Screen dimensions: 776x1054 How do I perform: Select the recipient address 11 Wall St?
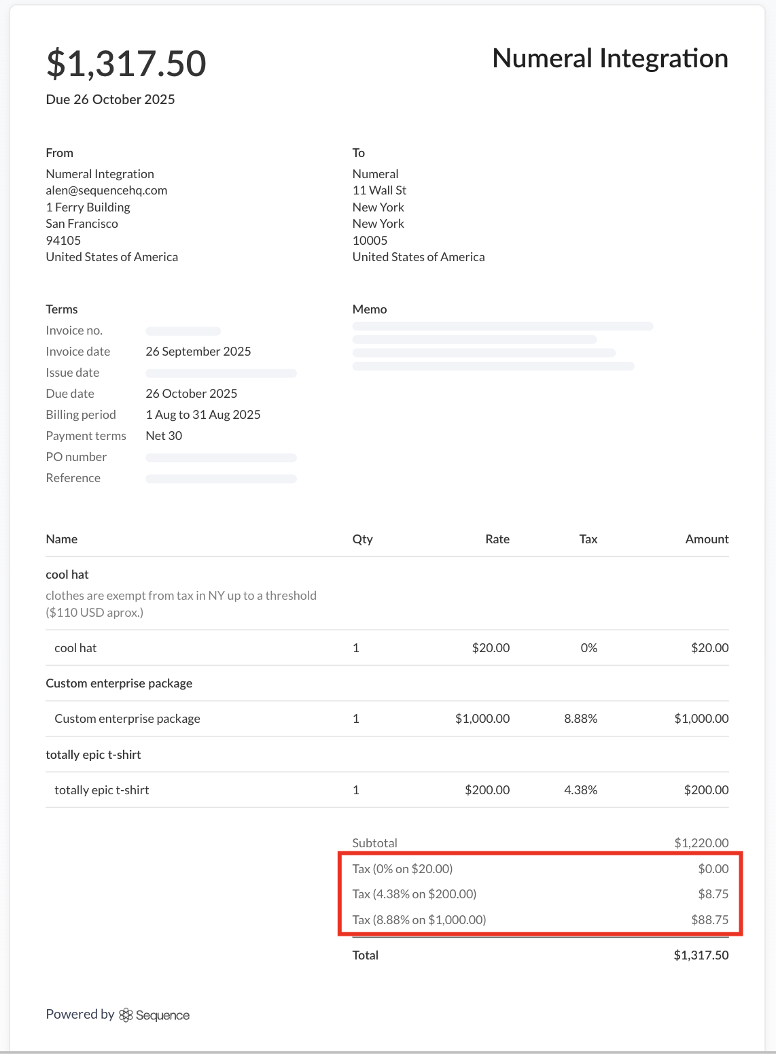(378, 190)
